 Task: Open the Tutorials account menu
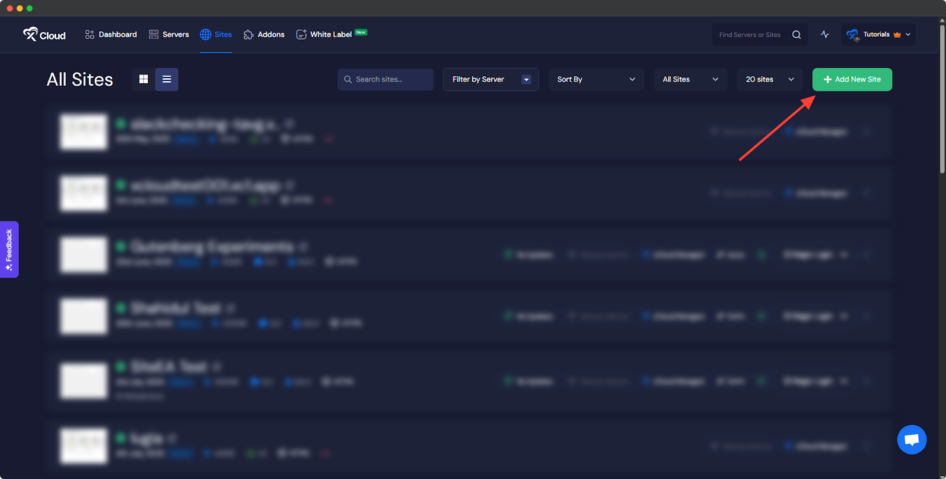[x=878, y=34]
